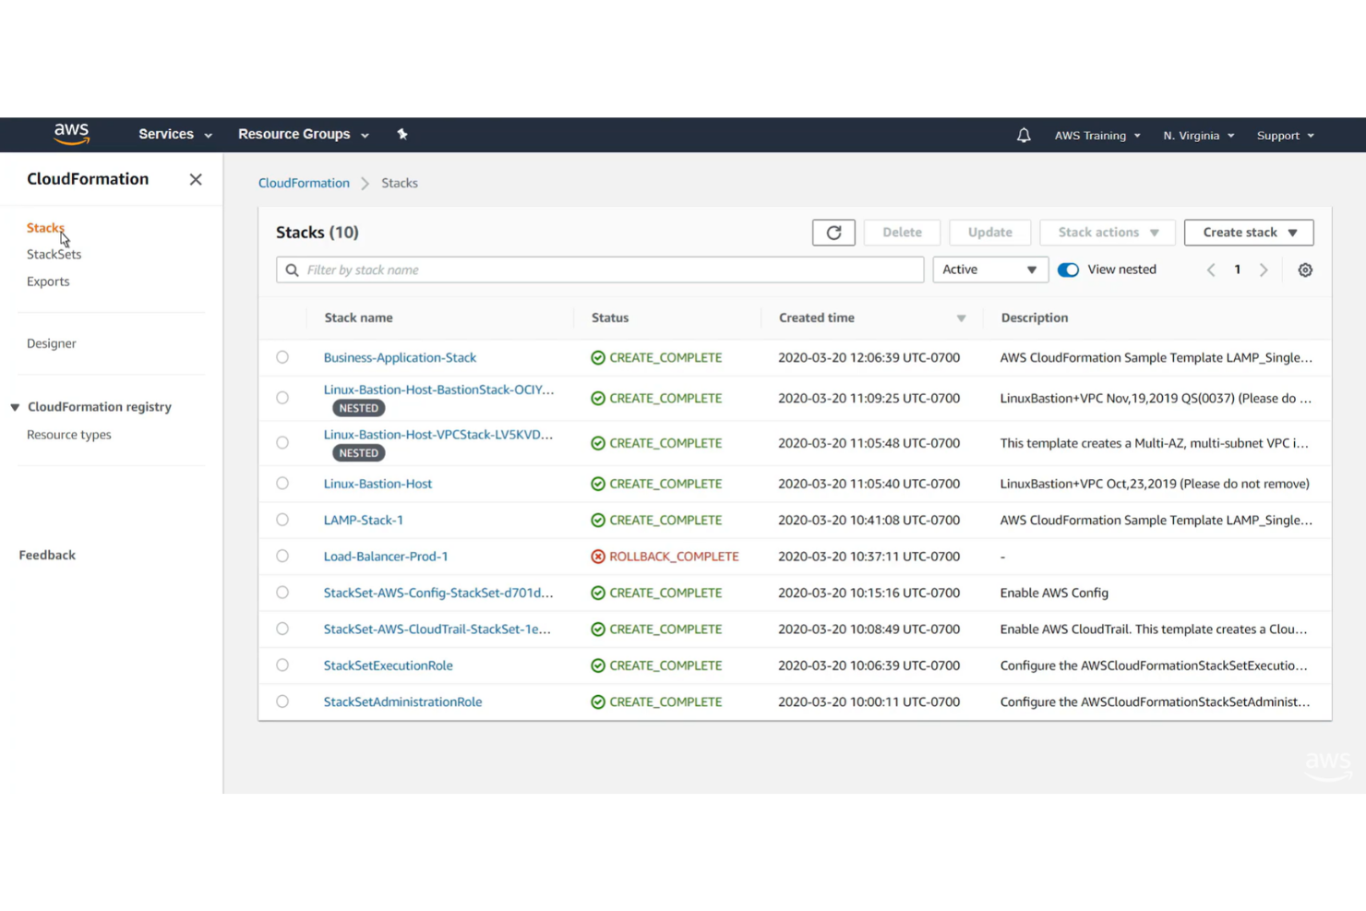The width and height of the screenshot is (1366, 911).
Task: Open the Linux-Bastion-Host stack link
Action: pyautogui.click(x=377, y=483)
